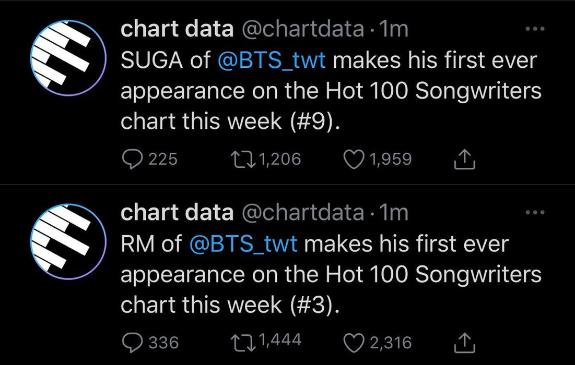575x365 pixels.
Task: Click @chartdata handle on RM tweet
Action: pyautogui.click(x=301, y=212)
